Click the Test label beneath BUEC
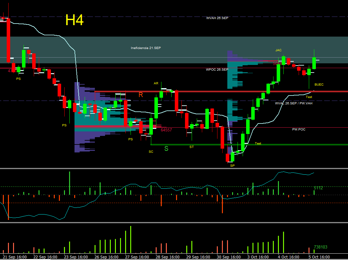Screen dimensions: 348x260 (309, 97)
